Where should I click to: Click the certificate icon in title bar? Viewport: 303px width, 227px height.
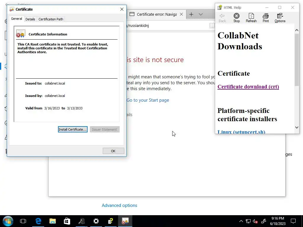pyautogui.click(x=12, y=9)
